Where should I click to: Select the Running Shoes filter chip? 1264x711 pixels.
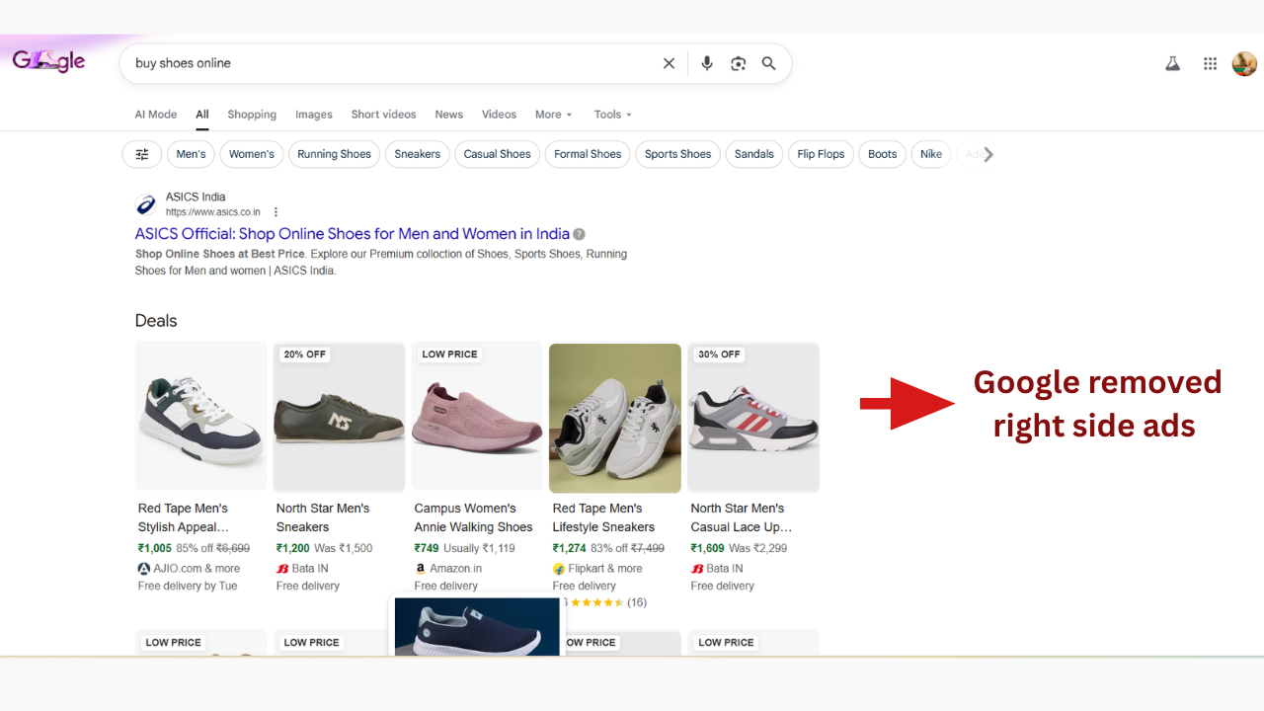[334, 154]
